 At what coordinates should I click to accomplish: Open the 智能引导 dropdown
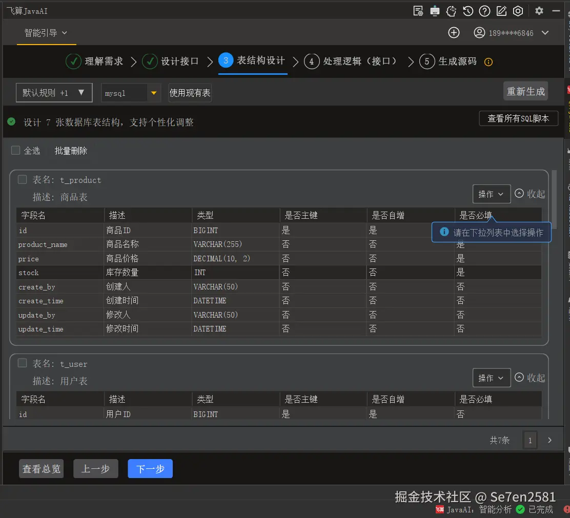pos(46,33)
